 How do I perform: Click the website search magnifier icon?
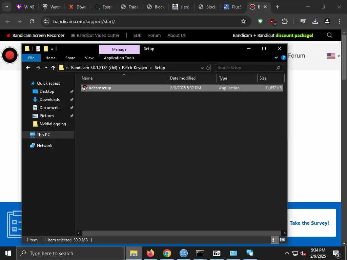(x=329, y=35)
